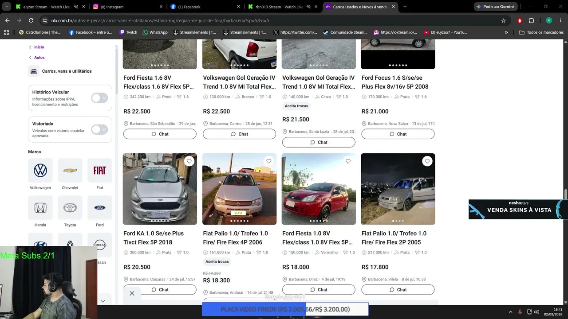Favorite the Ford KA 2018 listing heart

189,161
